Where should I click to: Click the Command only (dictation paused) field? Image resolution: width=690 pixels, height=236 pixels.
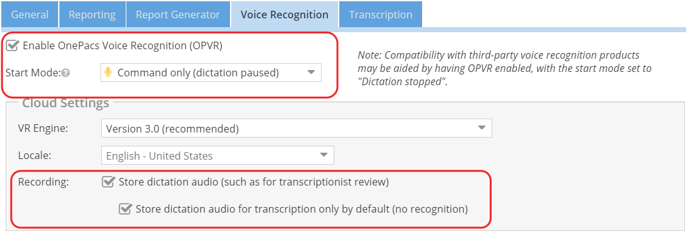(x=211, y=73)
